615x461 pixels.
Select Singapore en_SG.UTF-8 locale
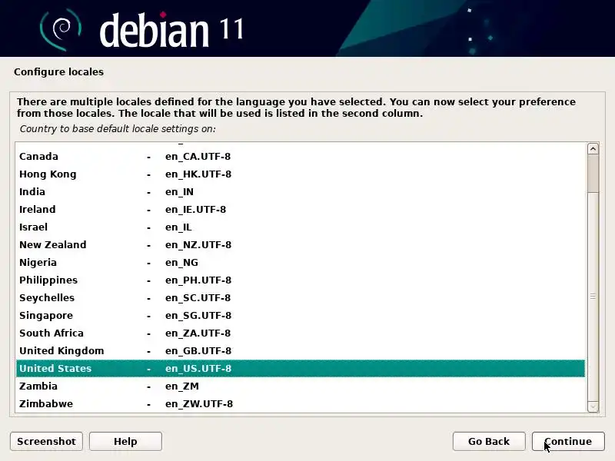coord(301,315)
